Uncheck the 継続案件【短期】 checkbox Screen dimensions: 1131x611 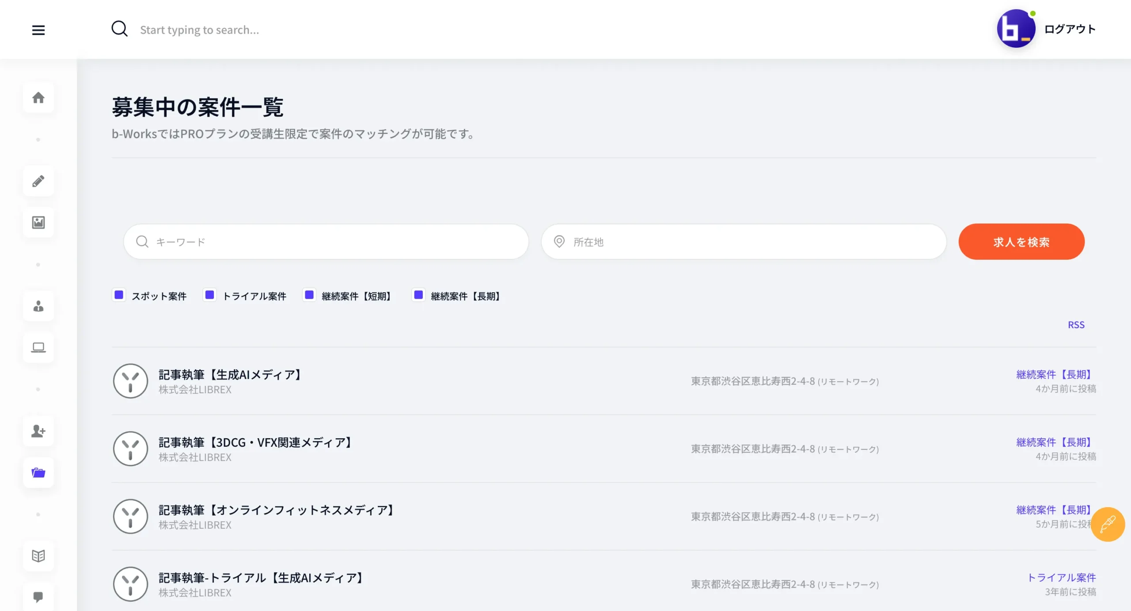point(309,295)
